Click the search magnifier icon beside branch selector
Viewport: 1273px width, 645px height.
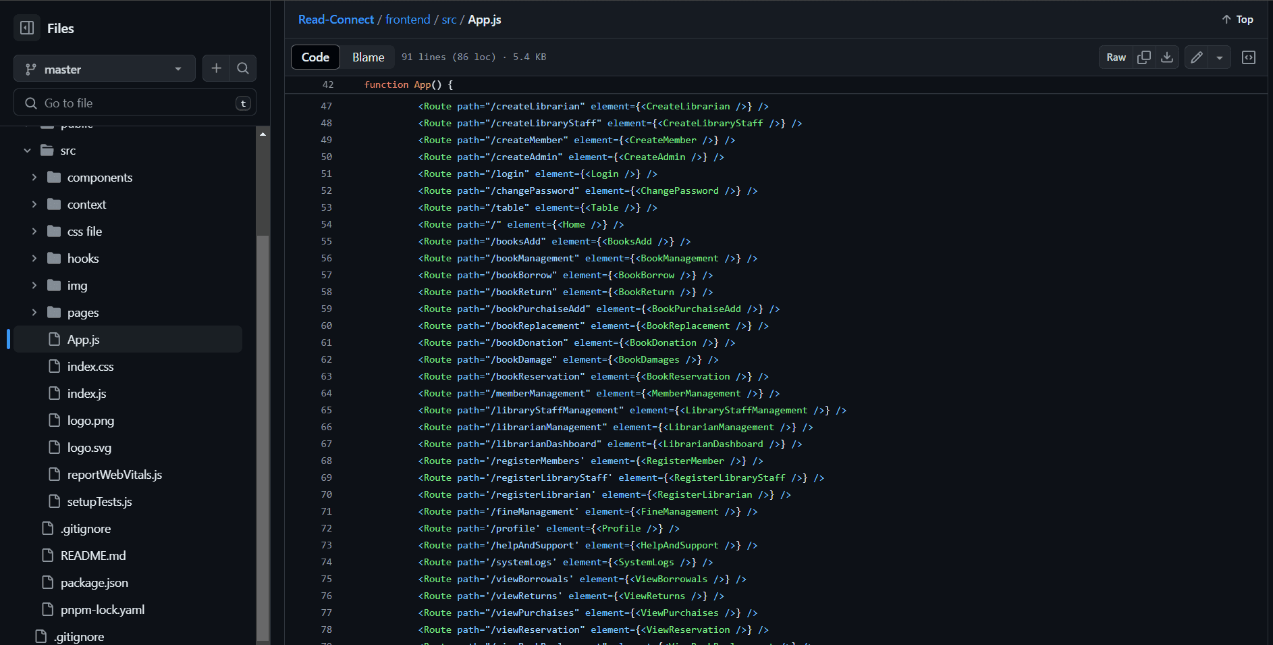point(243,68)
